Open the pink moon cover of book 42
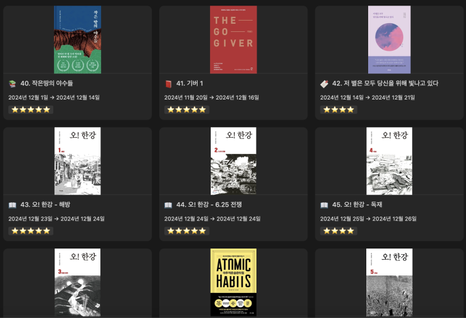 389,39
